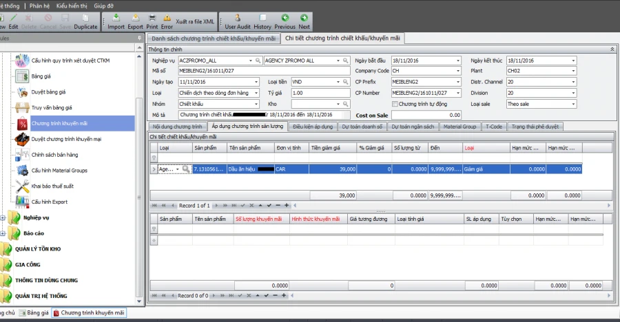
Task: Open Nhóm Chiết khấu dropdown
Action: (x=256, y=104)
